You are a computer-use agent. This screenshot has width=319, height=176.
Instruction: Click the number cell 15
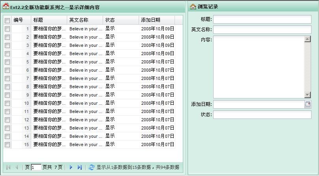pos(21,145)
